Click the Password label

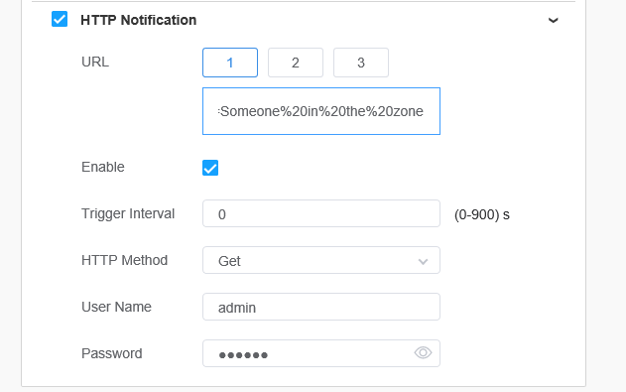click(x=112, y=353)
